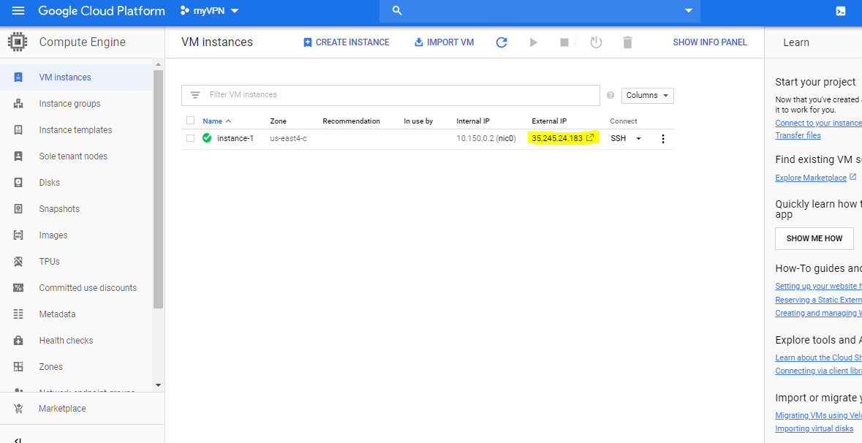This screenshot has height=443, width=862.
Task: Click the Sole tenant nodes icon
Action: pos(18,156)
